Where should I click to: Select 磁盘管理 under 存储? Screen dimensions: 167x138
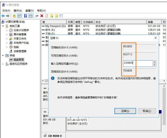[19, 59]
